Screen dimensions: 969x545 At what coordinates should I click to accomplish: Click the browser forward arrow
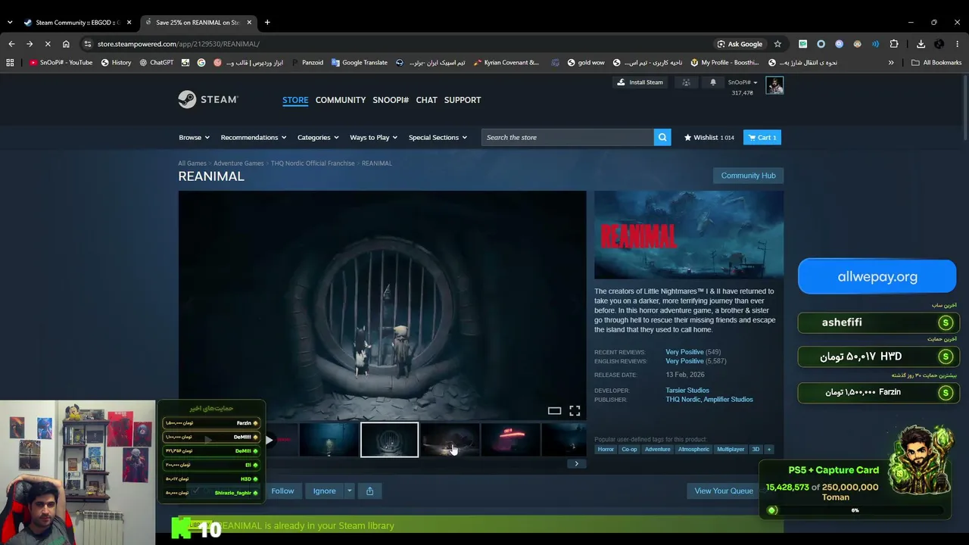click(30, 44)
